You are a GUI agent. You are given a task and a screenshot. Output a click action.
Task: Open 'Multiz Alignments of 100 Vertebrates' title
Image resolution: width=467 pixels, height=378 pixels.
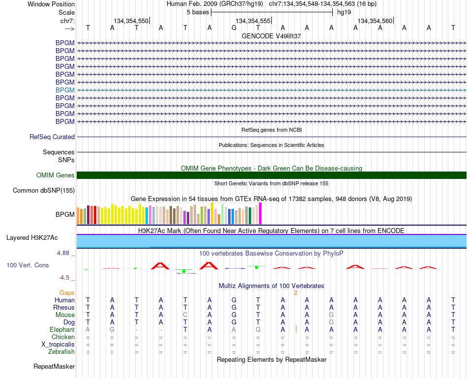click(x=271, y=286)
